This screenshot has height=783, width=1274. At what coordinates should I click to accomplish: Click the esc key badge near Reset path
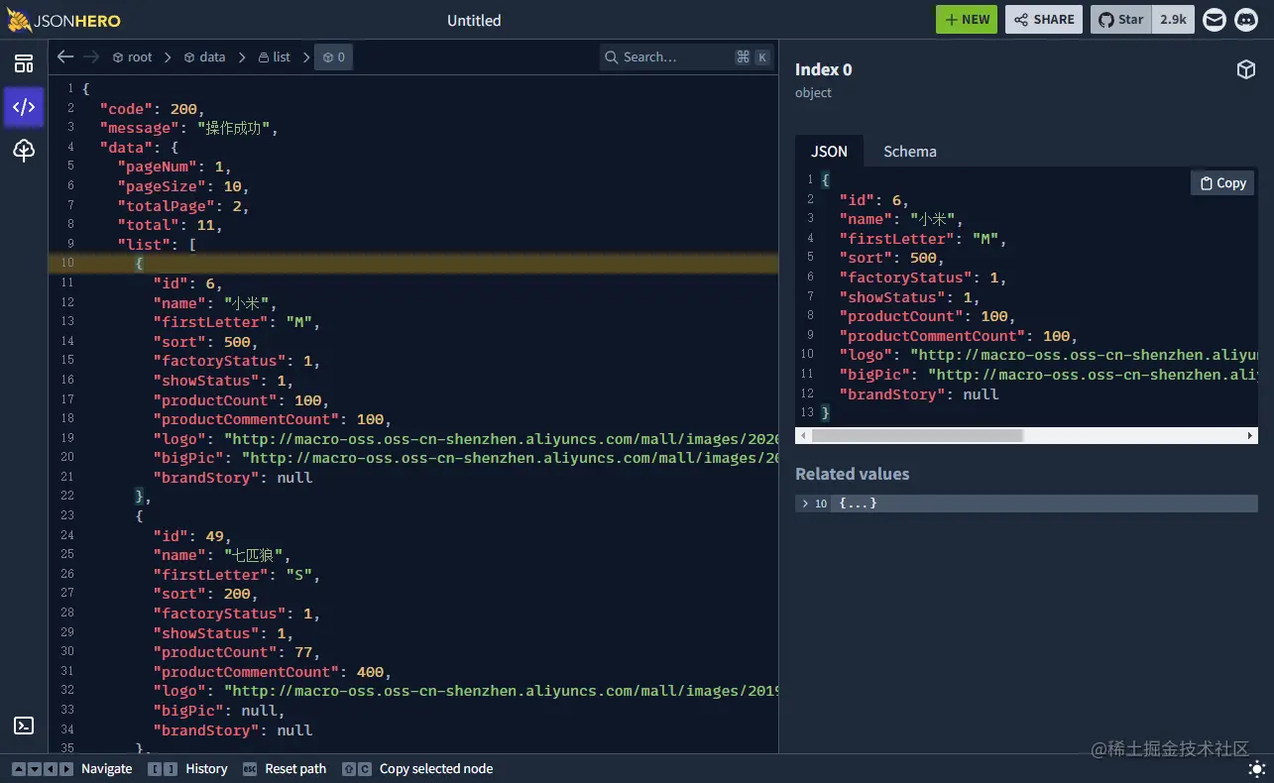[249, 768]
